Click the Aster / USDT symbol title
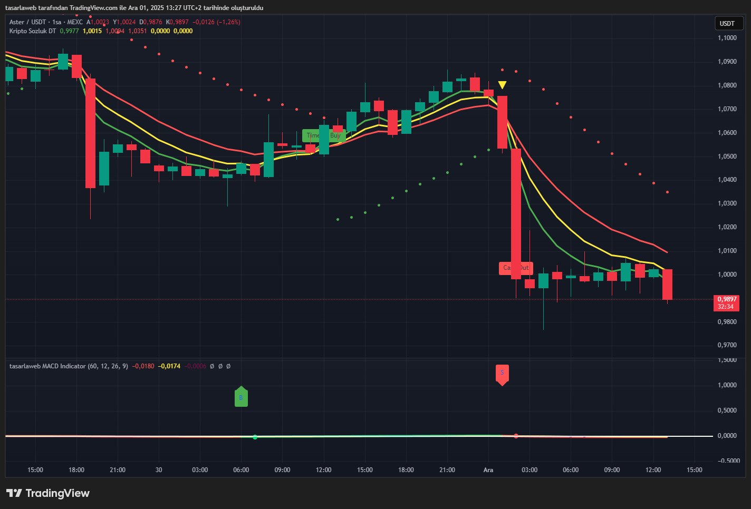Image resolution: width=751 pixels, height=509 pixels. click(x=28, y=22)
